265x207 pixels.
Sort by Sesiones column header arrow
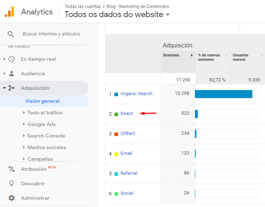pos(191,55)
